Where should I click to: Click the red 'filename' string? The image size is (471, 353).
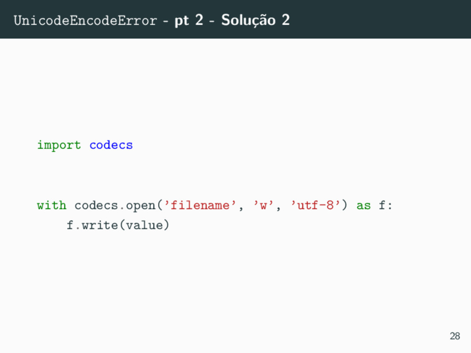tap(200, 205)
